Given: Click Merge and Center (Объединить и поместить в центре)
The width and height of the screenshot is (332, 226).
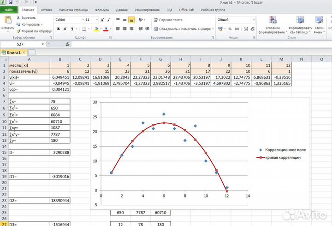Looking at the screenshot, I should point(182,29).
